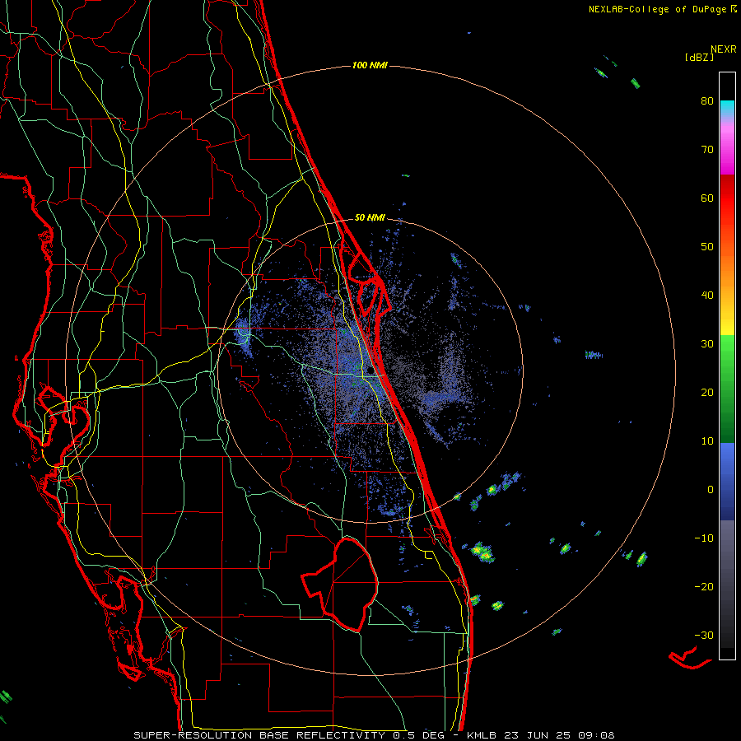
Task: Click the KMLB station identifier in caption
Action: tap(482, 735)
